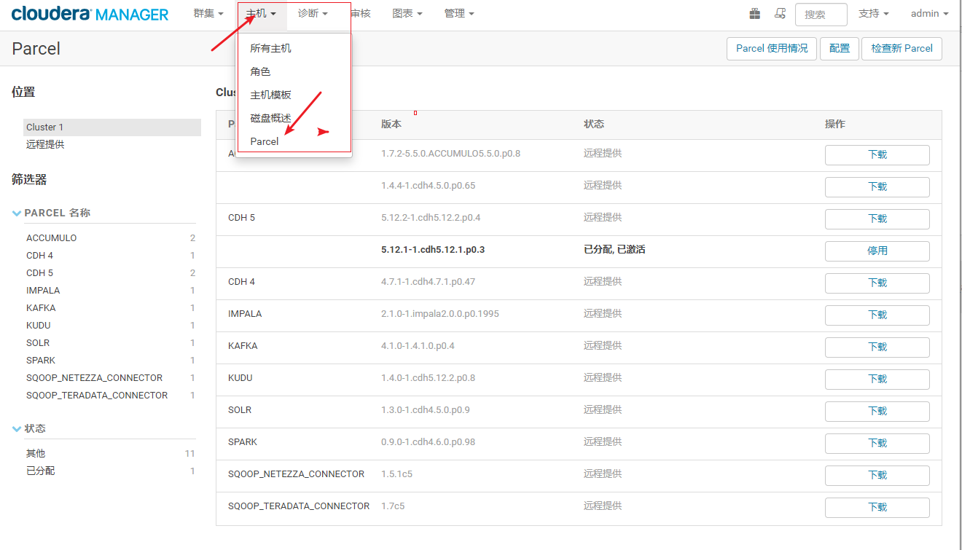
Task: Filter by SQOOP_TERADATA_CONNECTOR in sidebar
Action: click(x=97, y=395)
